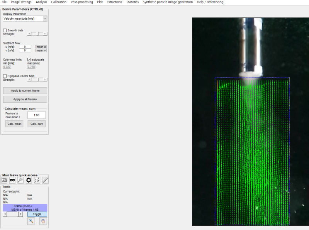
Task: Click the Frames to calc mean field
Action: (x=37, y=115)
